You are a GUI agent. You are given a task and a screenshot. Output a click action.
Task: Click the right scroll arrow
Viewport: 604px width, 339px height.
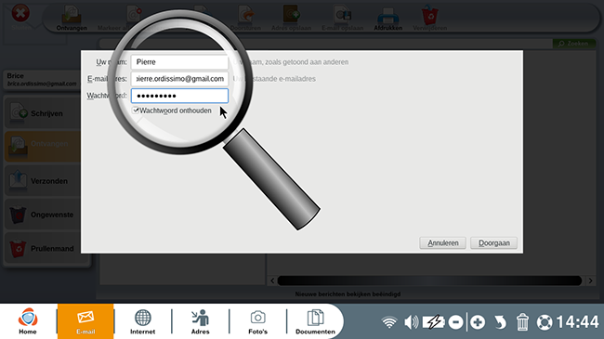pos(590,280)
